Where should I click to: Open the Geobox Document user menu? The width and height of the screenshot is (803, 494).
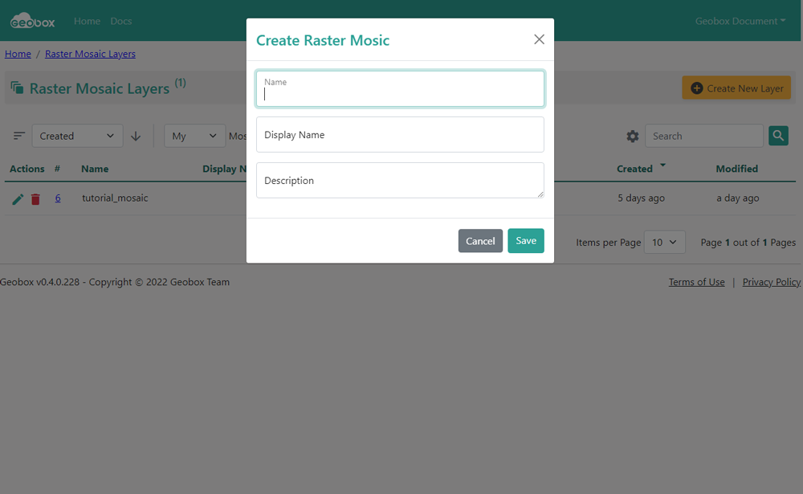[740, 22]
